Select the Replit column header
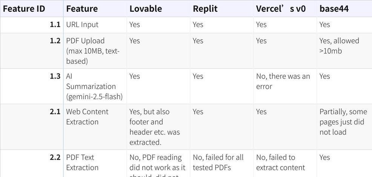 [x=205, y=9]
